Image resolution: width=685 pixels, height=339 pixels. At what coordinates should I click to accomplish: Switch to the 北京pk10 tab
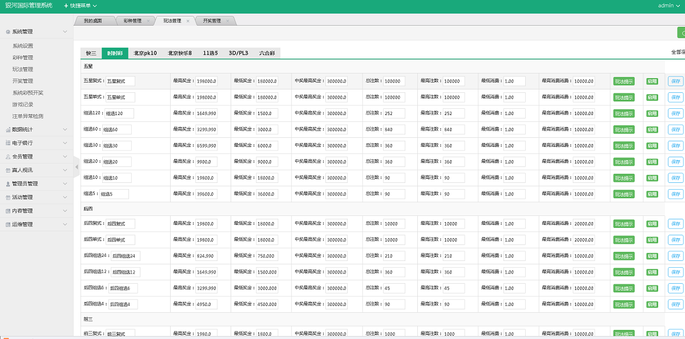(x=145, y=54)
